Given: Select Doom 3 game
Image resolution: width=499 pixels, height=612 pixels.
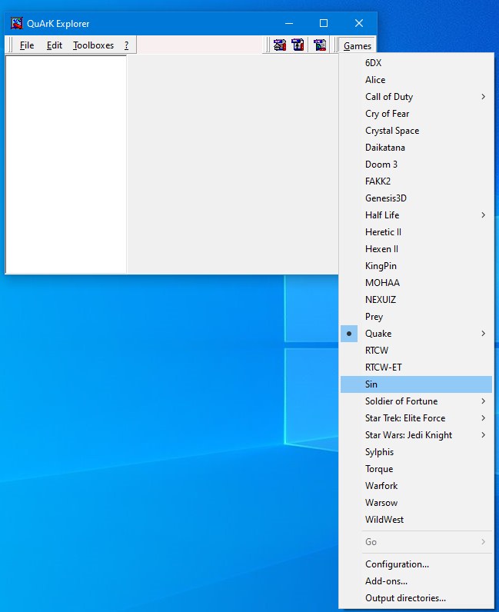Looking at the screenshot, I should pyautogui.click(x=416, y=165).
